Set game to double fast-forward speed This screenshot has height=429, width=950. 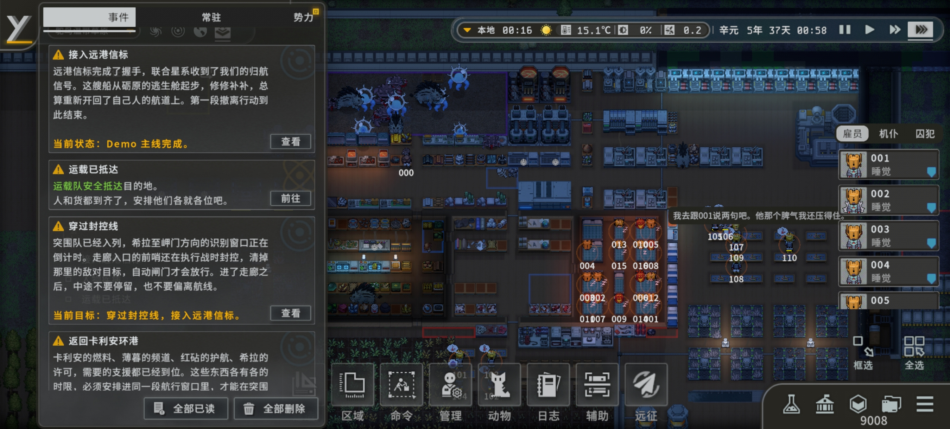(894, 30)
